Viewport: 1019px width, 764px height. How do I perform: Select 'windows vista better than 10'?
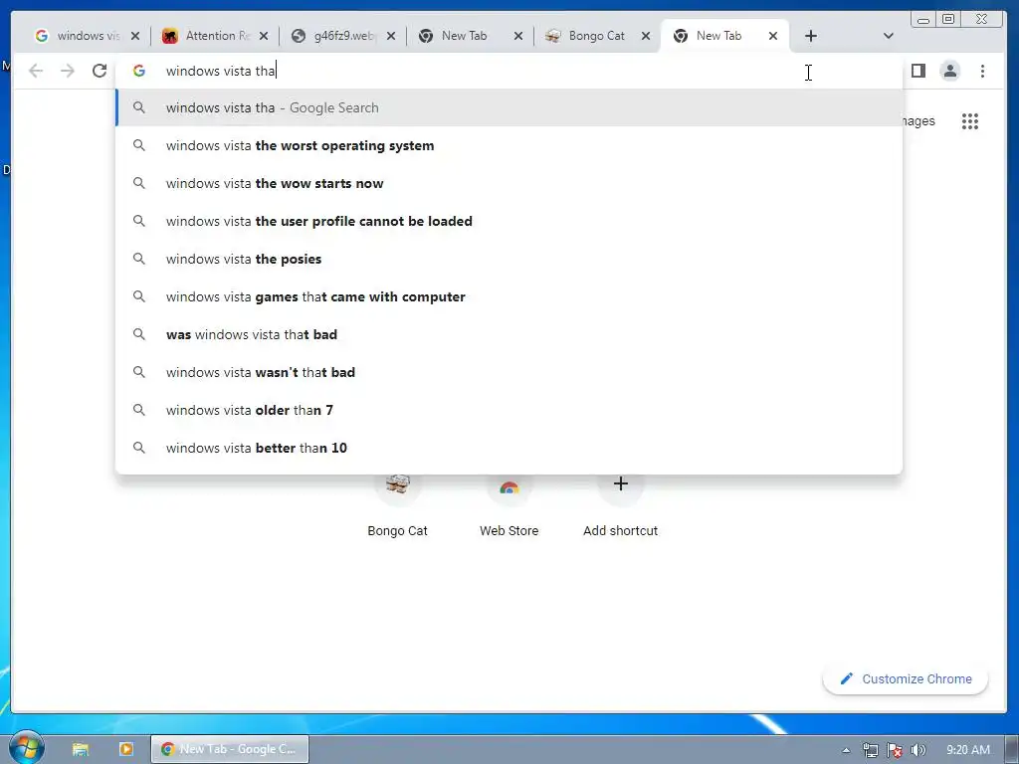tap(509, 447)
